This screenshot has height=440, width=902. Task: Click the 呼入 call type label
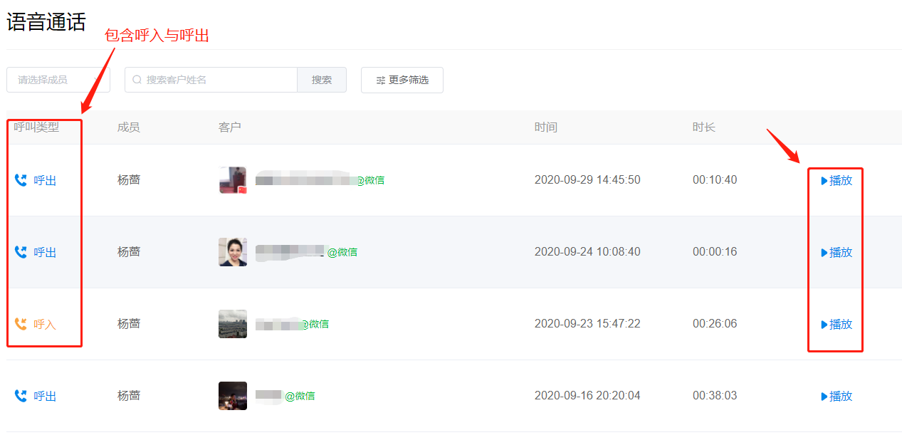[x=45, y=324]
